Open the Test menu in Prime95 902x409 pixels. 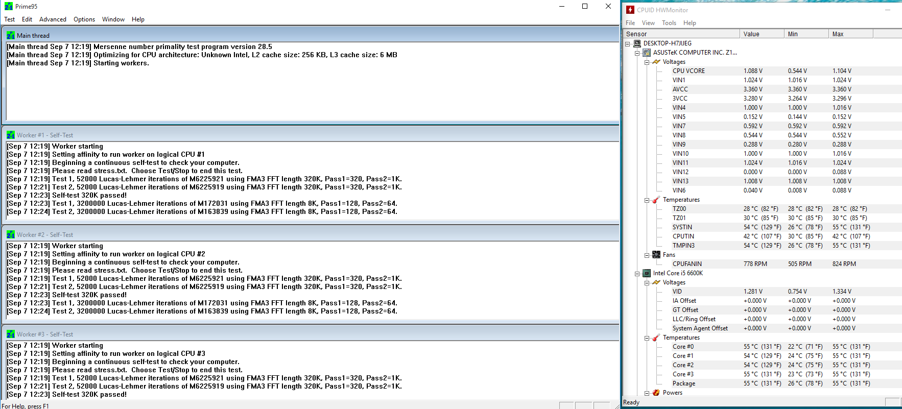click(9, 19)
